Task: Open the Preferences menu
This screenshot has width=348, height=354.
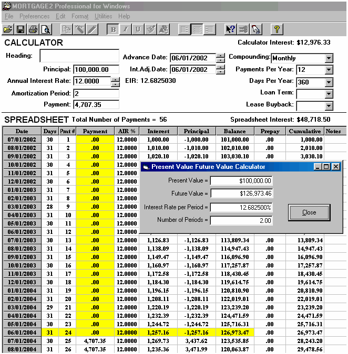Action: pos(34,16)
